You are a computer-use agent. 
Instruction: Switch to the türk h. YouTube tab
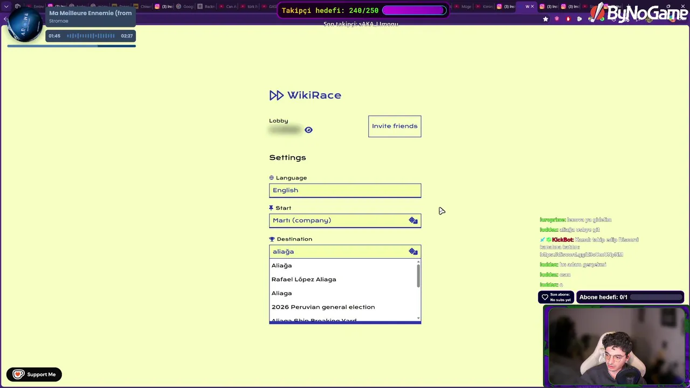pyautogui.click(x=249, y=6)
